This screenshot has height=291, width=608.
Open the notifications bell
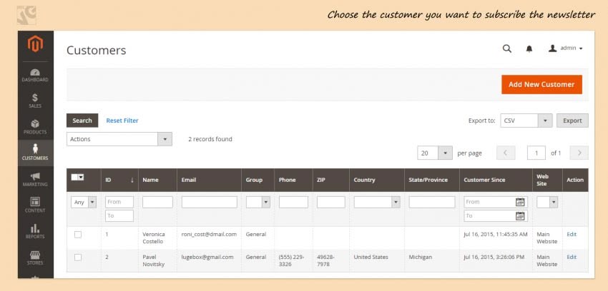[529, 48]
